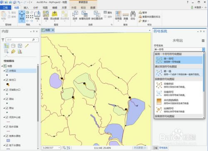Toggle visibility of 河流中心线 layer
The height and width of the screenshot is (151, 208).
coord(7,117)
